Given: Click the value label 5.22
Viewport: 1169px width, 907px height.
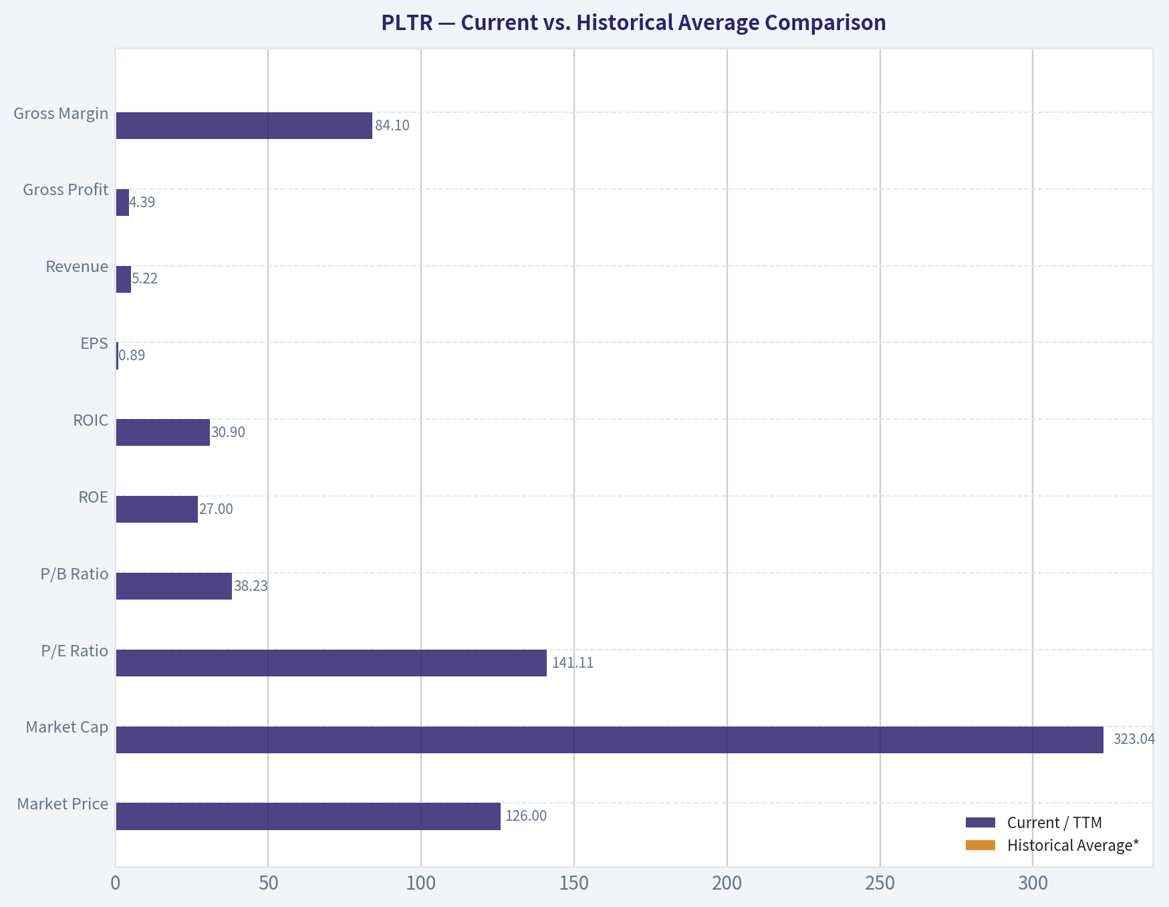Looking at the screenshot, I should 145,279.
